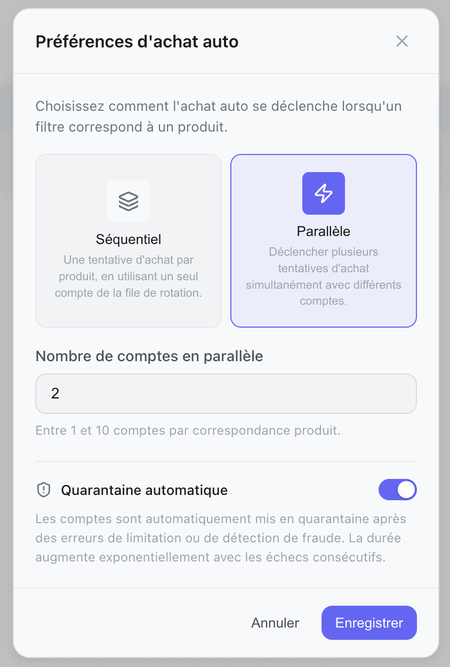
Task: Select the Séquentiel mode title
Action: (128, 239)
